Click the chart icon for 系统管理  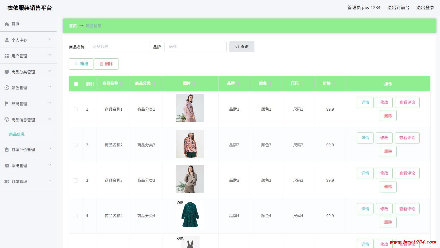click(7, 166)
